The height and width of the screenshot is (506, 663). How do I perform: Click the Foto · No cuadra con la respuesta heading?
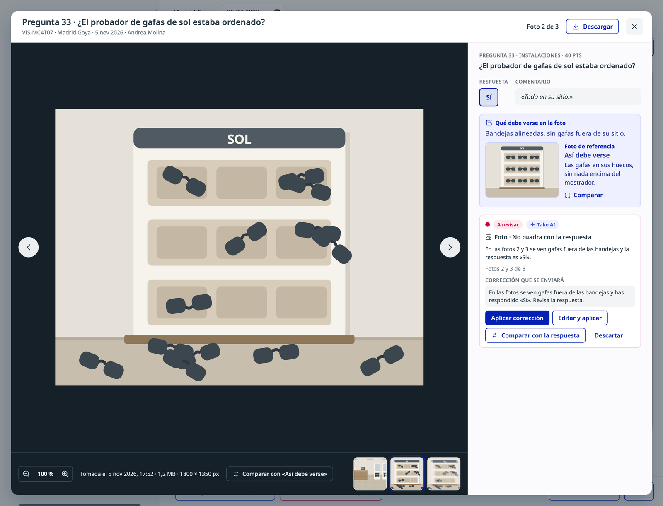(543, 237)
